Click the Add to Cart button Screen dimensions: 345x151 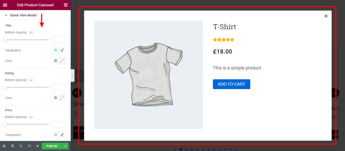coord(231,84)
